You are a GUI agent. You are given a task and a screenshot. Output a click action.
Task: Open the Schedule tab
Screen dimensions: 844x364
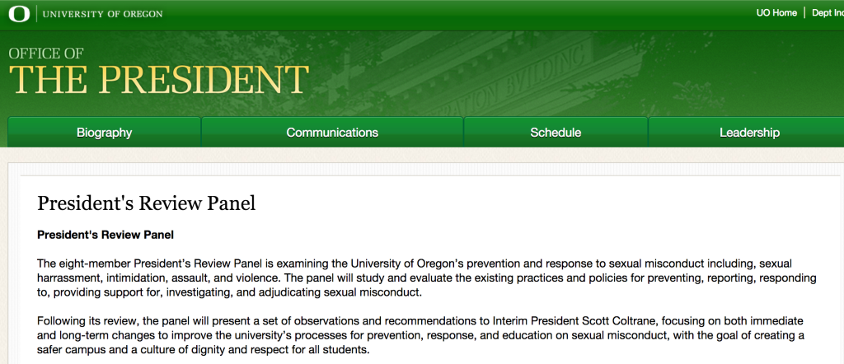coord(556,133)
